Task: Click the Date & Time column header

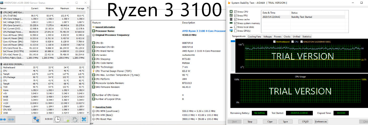Action: pos(275,13)
